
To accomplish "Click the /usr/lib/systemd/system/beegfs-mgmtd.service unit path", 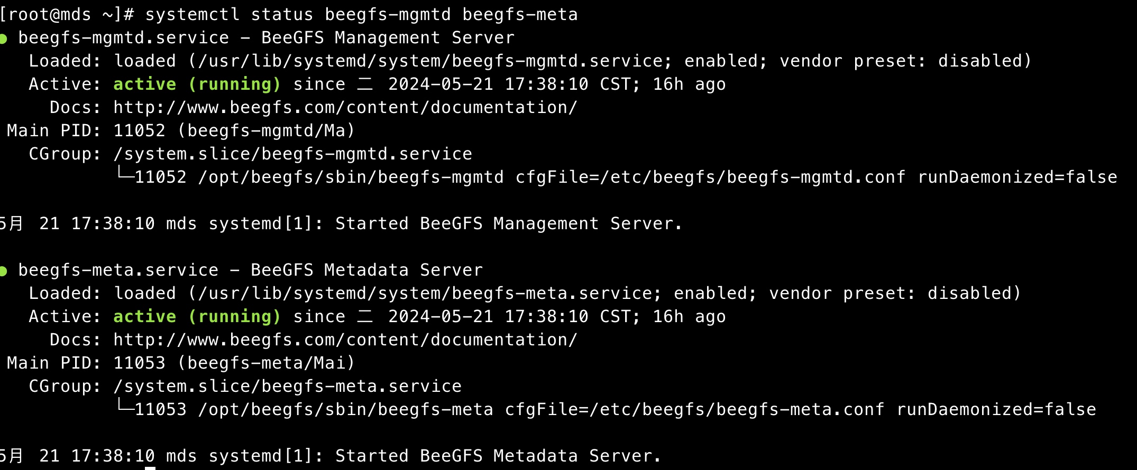I will (x=430, y=61).
